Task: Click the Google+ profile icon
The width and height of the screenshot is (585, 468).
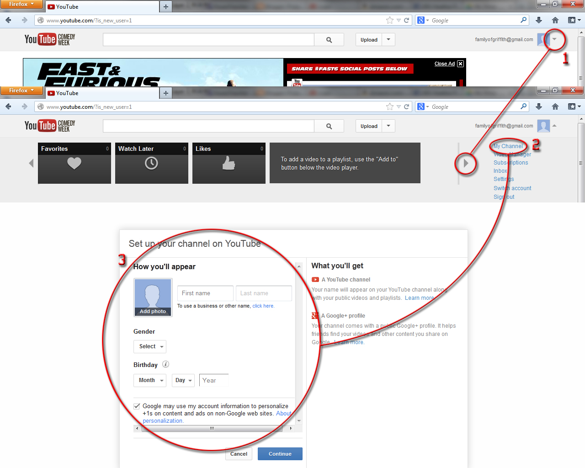Action: coord(314,315)
